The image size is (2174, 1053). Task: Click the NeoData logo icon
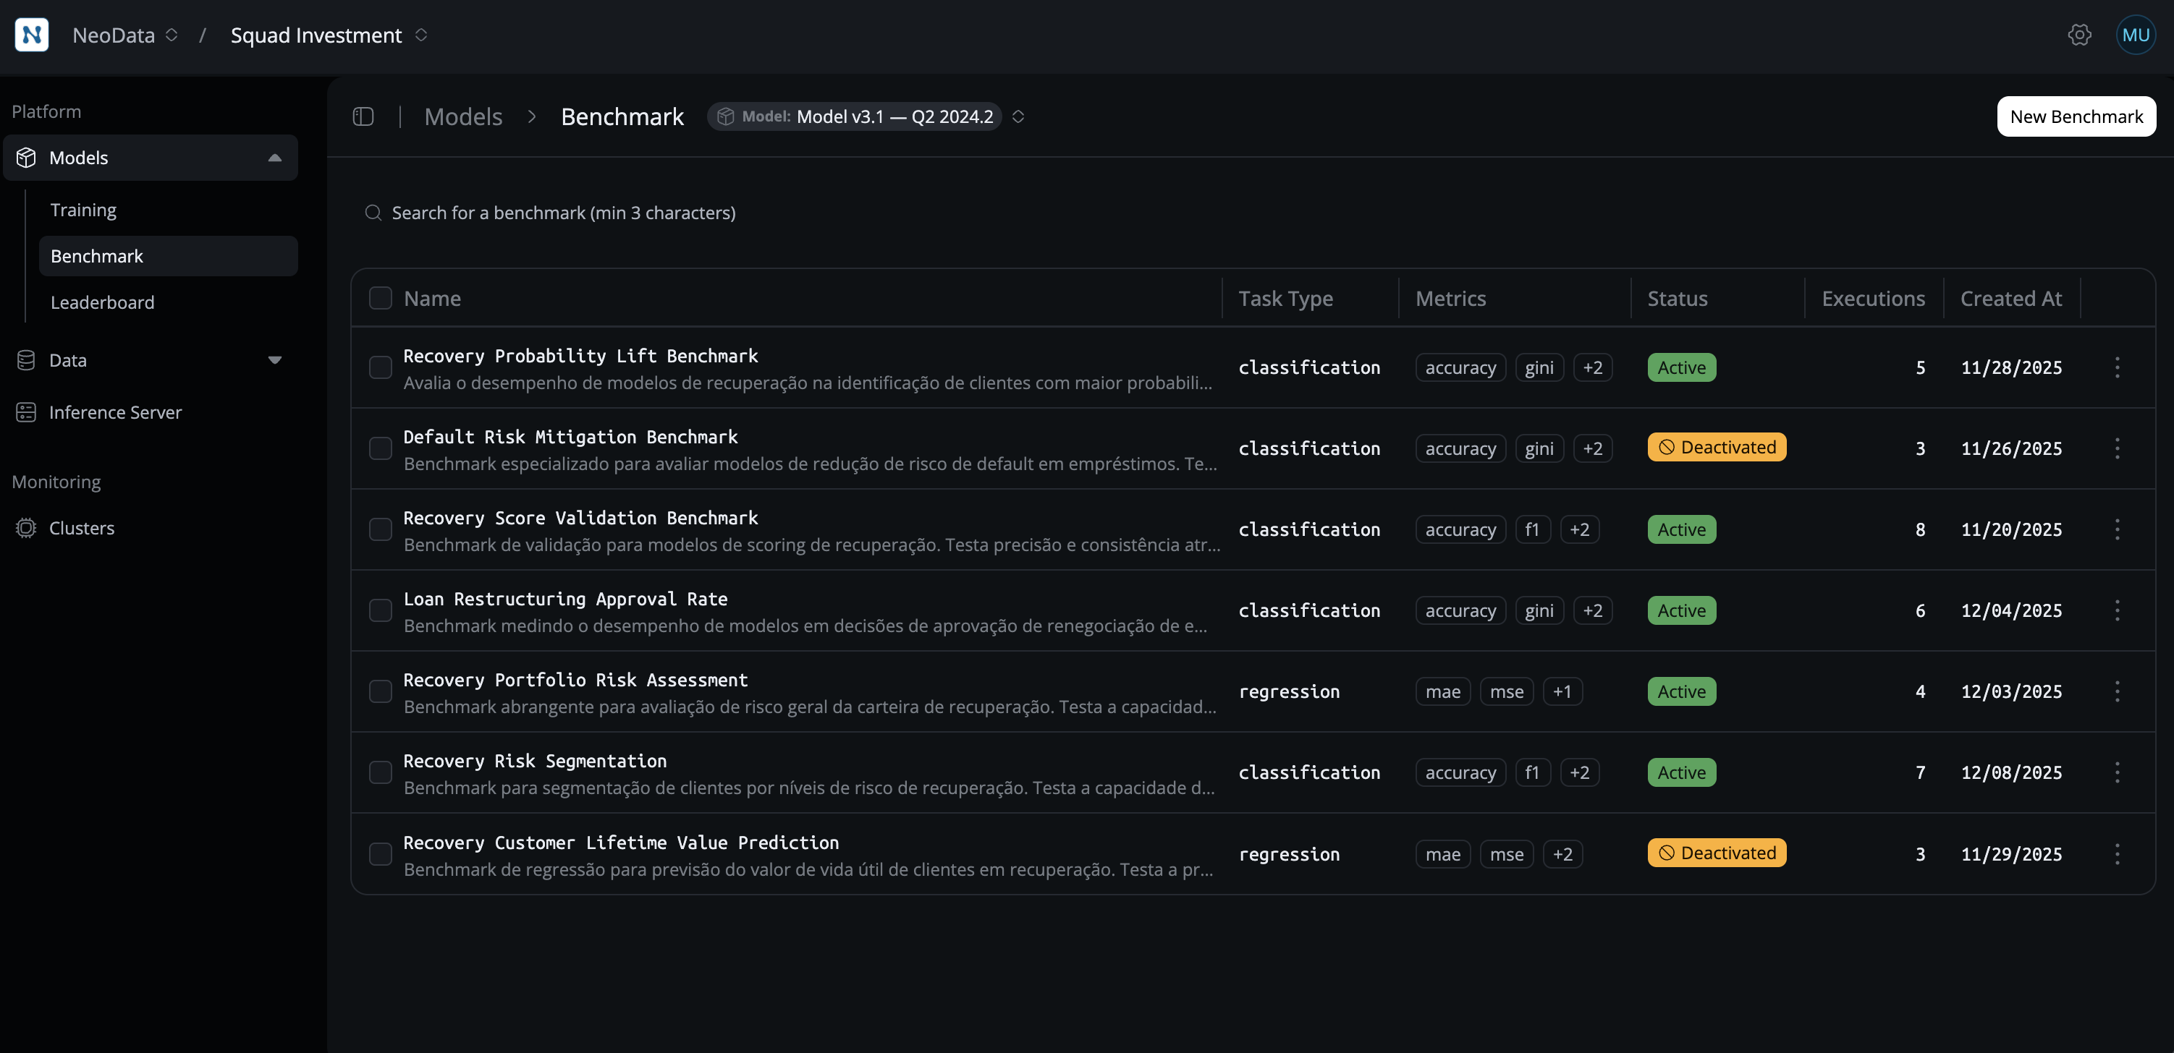(31, 35)
